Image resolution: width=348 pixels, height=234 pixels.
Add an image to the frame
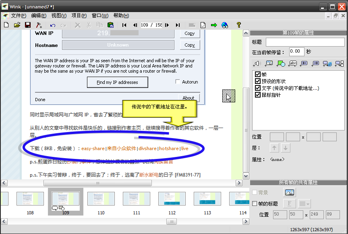coord(269,64)
